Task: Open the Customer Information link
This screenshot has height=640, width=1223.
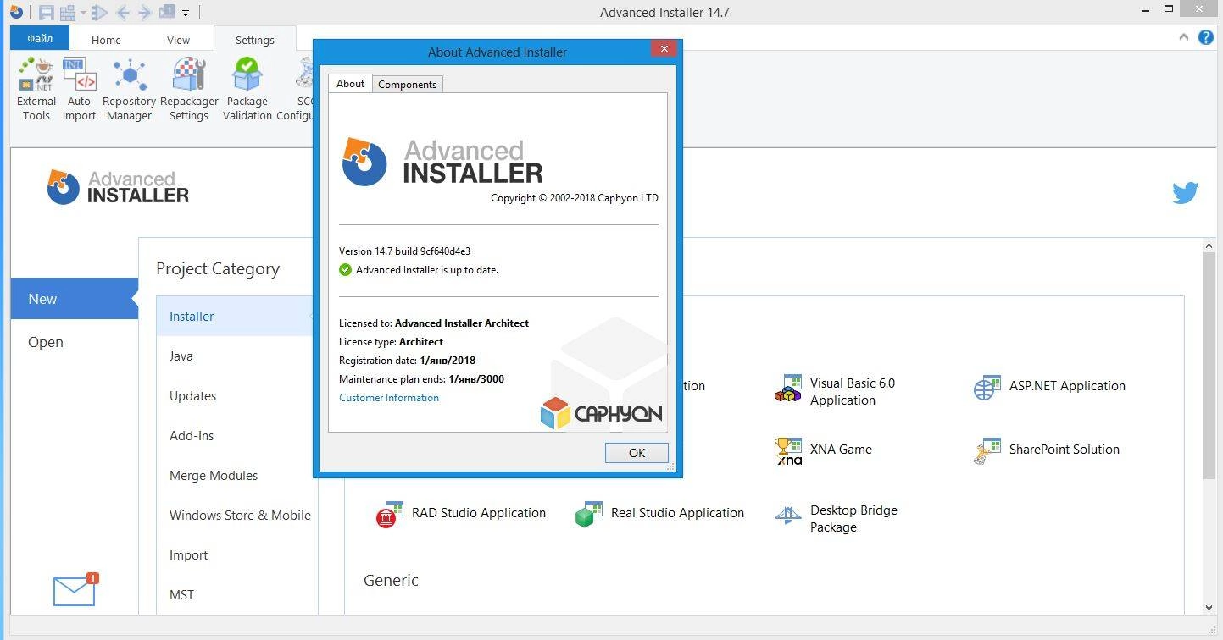Action: (389, 398)
